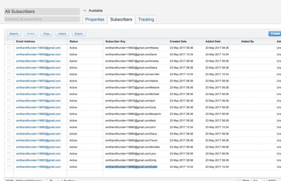Screen dimensions: 281x181
Task: Check the box for smithandthunder+19998@gmail.com
Action: (x=9, y=167)
